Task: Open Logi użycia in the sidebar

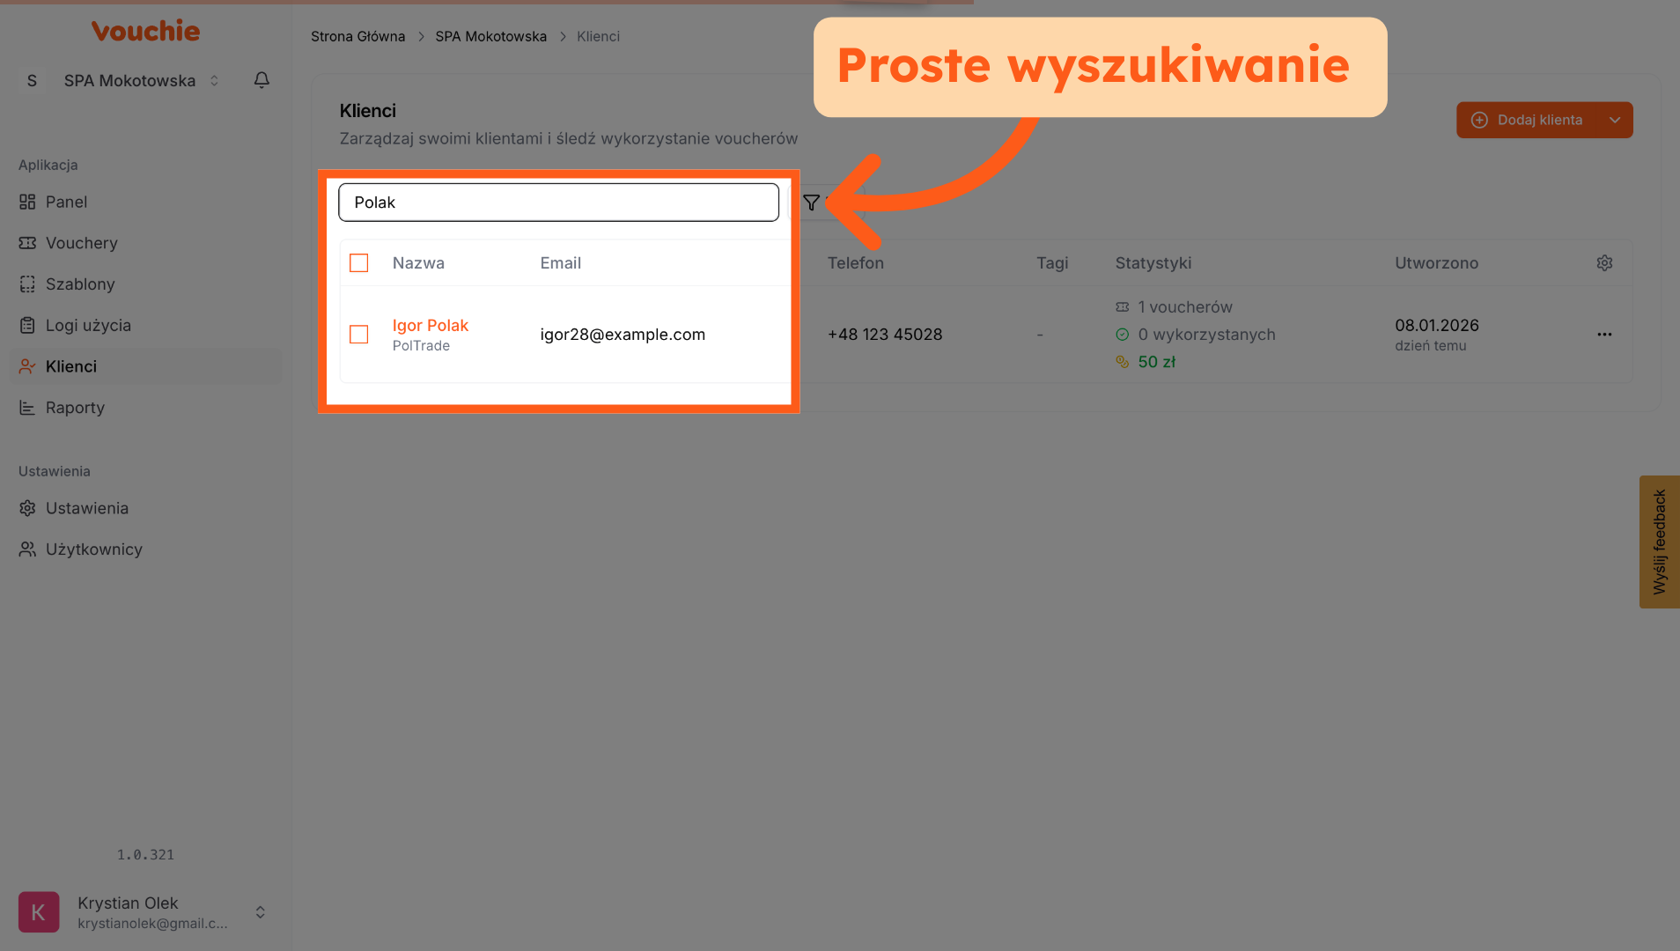Action: 88,326
